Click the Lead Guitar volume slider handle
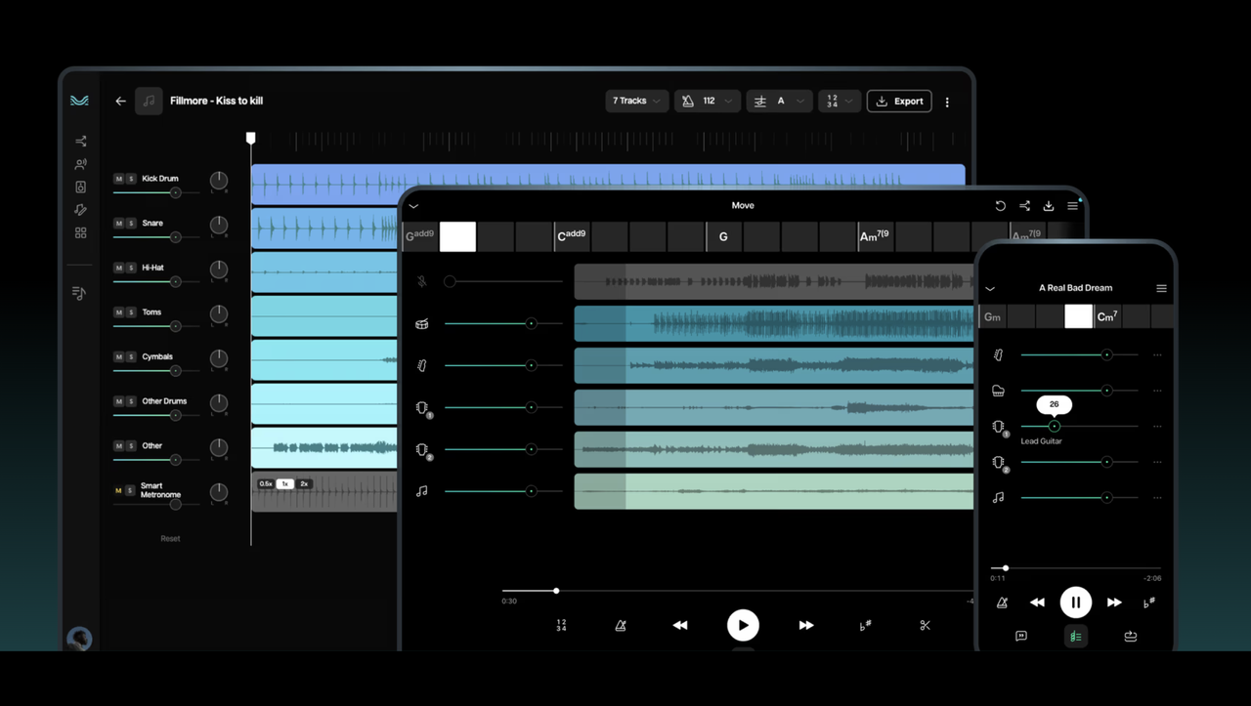 point(1054,426)
